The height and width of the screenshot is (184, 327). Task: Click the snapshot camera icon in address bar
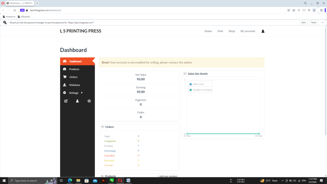pos(294,10)
